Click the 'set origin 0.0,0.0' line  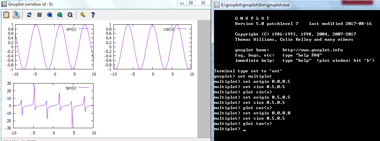coord(252,113)
